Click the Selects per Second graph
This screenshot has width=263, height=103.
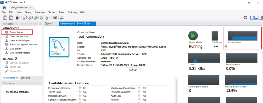(x=204, y=80)
